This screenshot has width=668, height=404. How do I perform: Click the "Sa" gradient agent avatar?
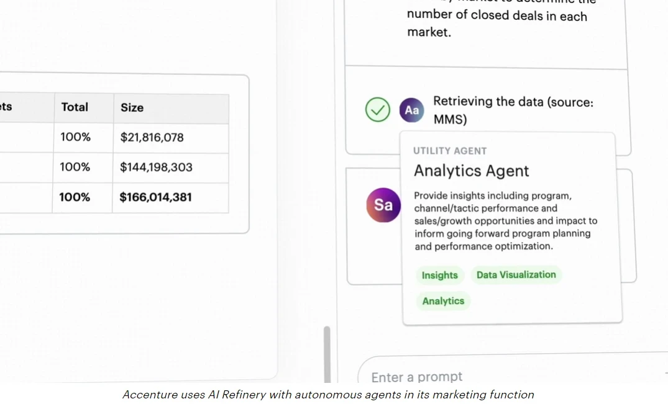[383, 205]
